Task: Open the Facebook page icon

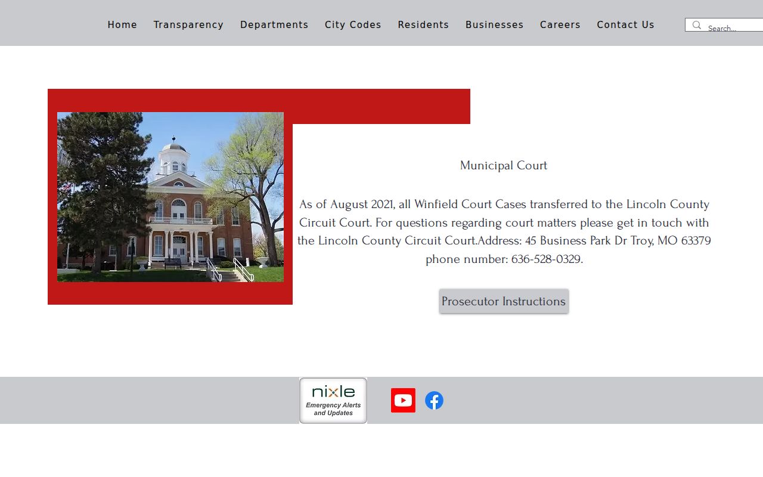Action: pyautogui.click(x=434, y=401)
